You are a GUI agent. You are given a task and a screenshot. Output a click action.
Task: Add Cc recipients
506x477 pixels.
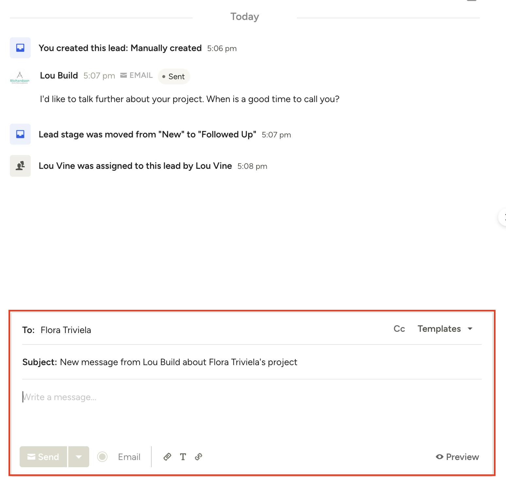[x=399, y=329]
